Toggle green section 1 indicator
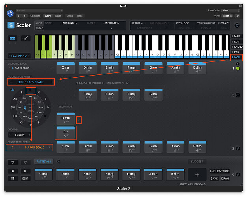247x197 pixels. point(238,69)
